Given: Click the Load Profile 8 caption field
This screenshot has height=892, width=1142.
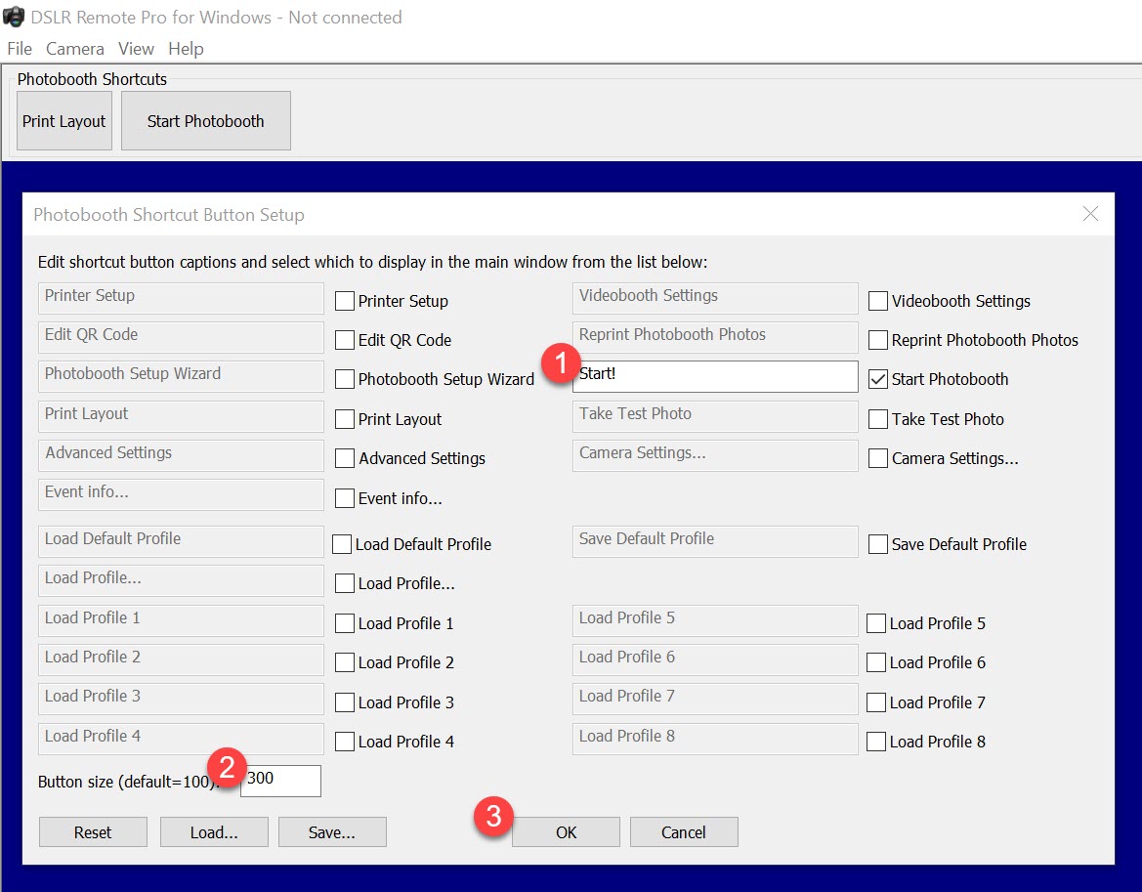Looking at the screenshot, I should (x=715, y=739).
